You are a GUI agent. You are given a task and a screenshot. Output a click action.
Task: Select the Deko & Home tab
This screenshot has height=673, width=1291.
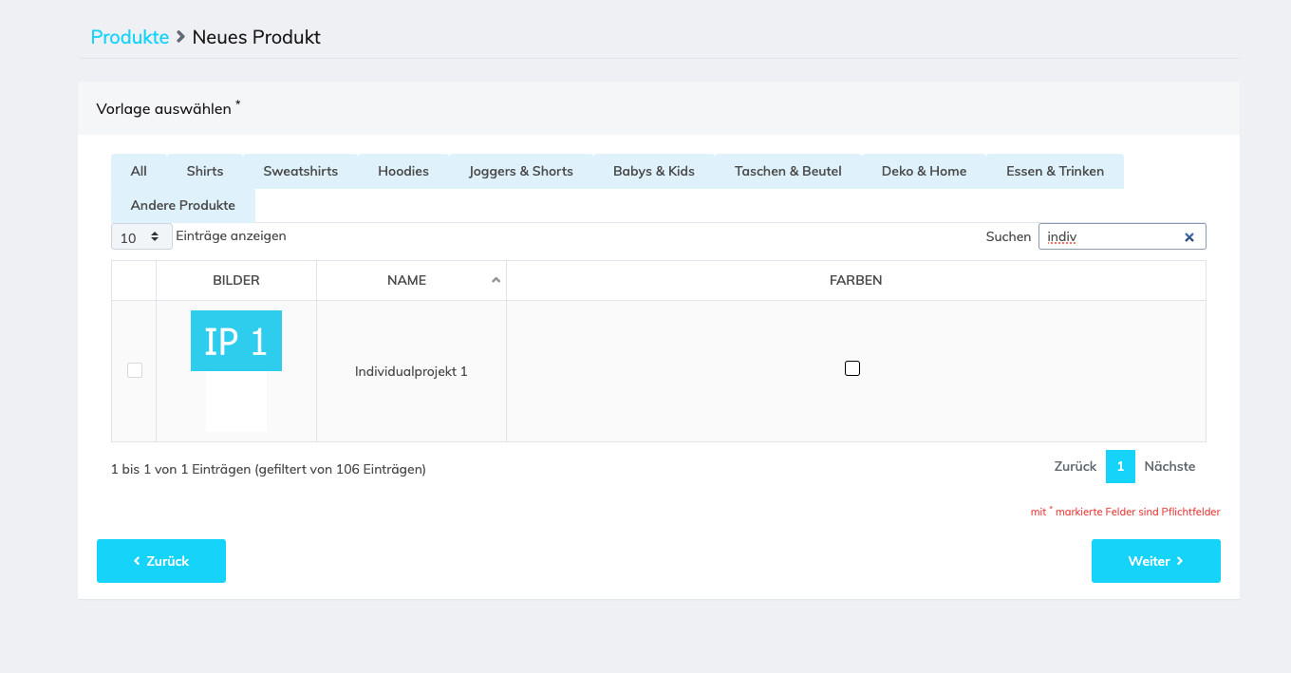(924, 171)
